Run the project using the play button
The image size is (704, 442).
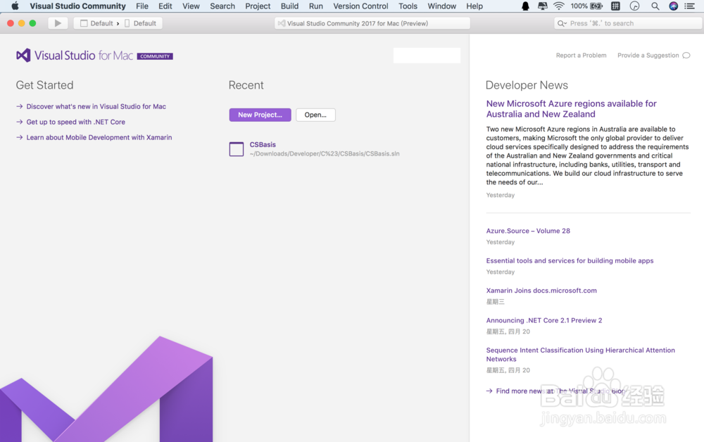click(x=57, y=23)
